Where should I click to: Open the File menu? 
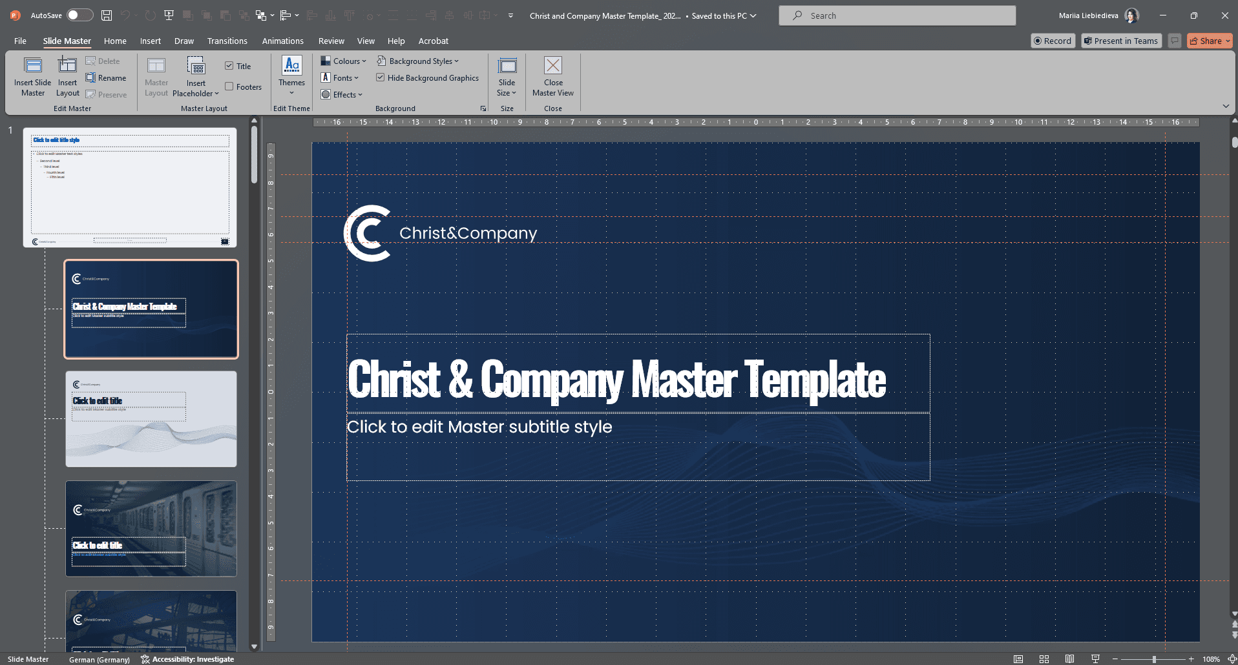tap(20, 41)
